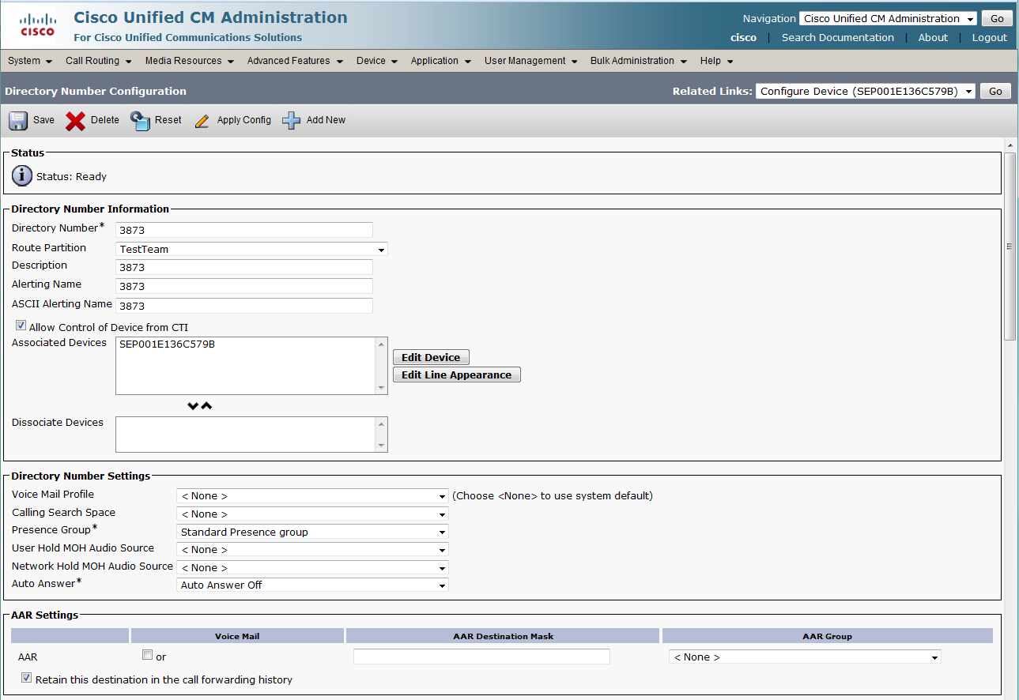
Task: Click the Cisco logo in header
Action: point(37,25)
